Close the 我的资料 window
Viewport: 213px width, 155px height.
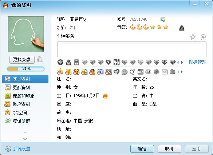coord(206,4)
